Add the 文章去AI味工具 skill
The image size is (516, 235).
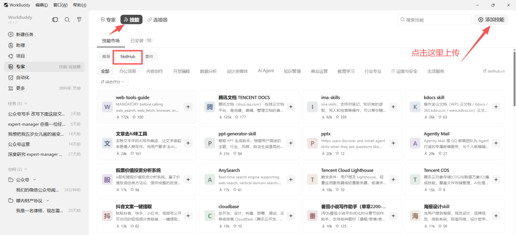pos(188,143)
